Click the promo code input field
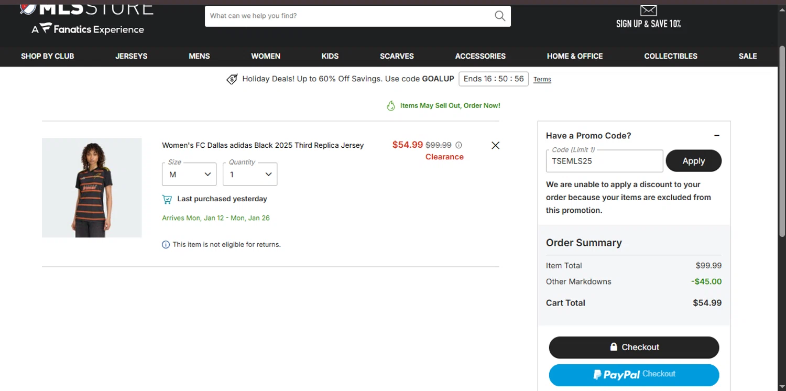 point(605,161)
